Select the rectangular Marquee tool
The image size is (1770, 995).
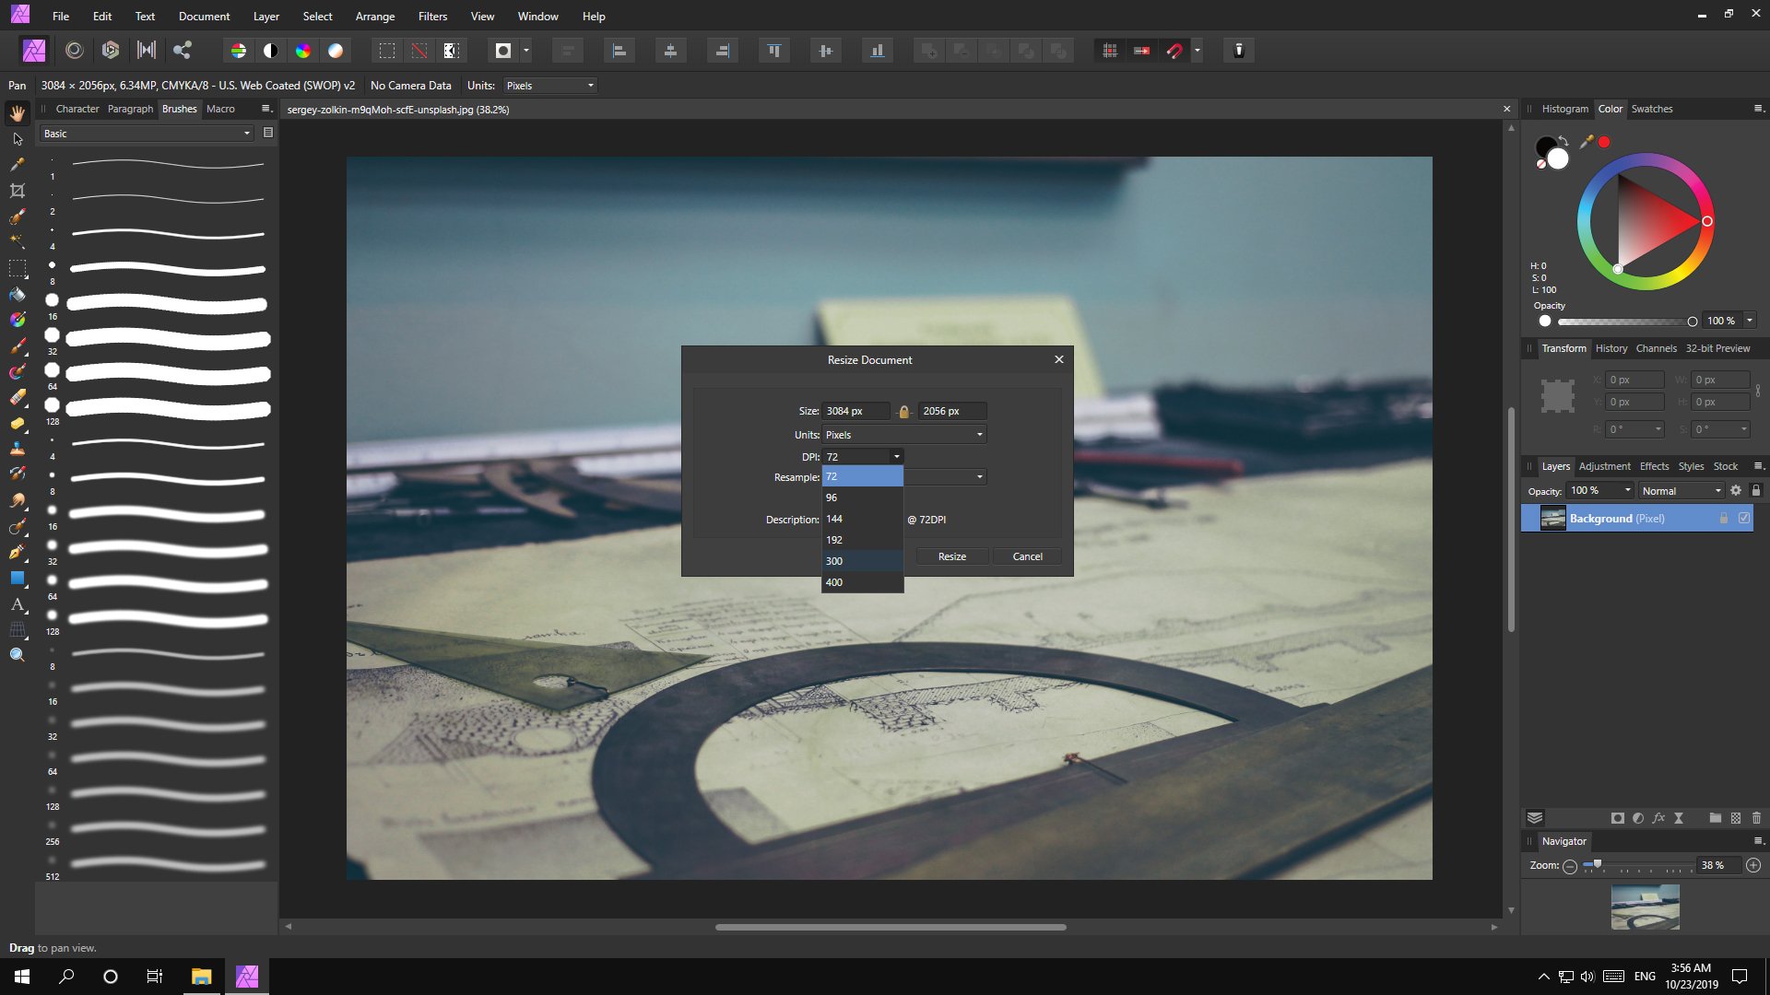17,268
